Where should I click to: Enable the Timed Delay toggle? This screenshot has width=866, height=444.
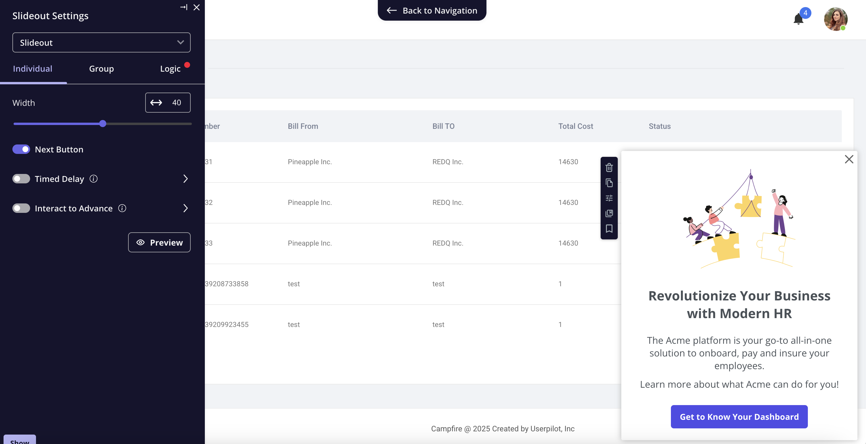(x=21, y=179)
